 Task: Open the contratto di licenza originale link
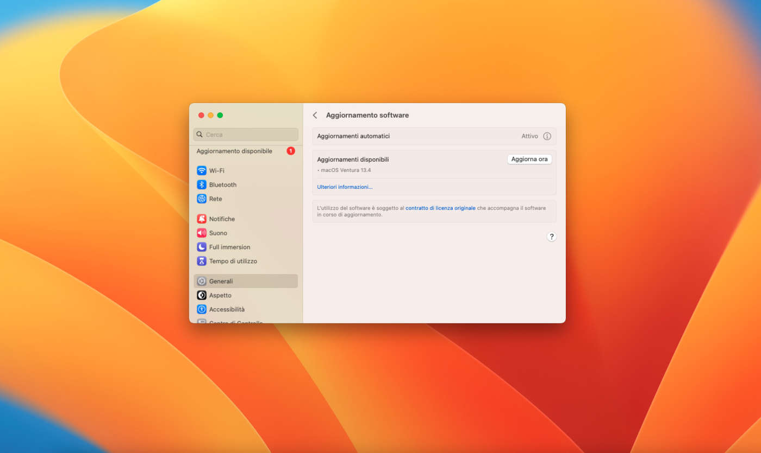[x=440, y=208]
